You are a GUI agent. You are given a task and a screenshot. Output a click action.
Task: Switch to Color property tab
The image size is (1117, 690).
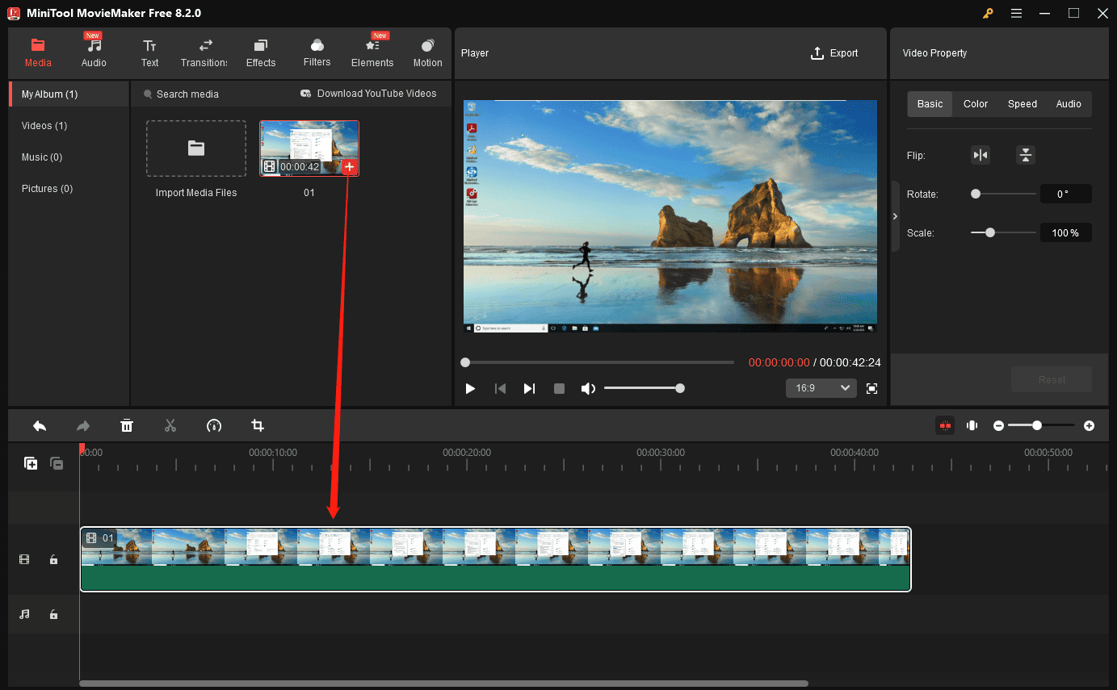tap(976, 104)
